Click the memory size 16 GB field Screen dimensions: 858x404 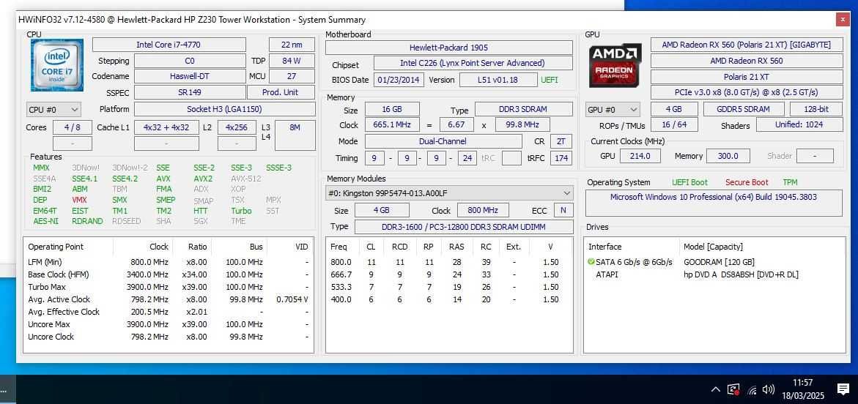tap(392, 109)
